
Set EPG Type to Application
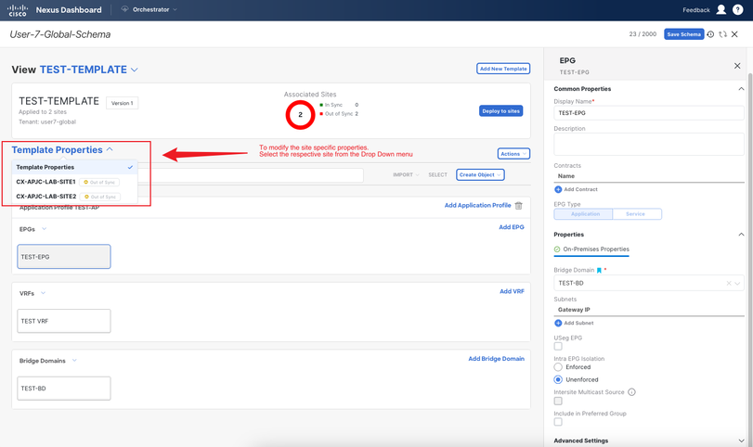click(x=583, y=214)
